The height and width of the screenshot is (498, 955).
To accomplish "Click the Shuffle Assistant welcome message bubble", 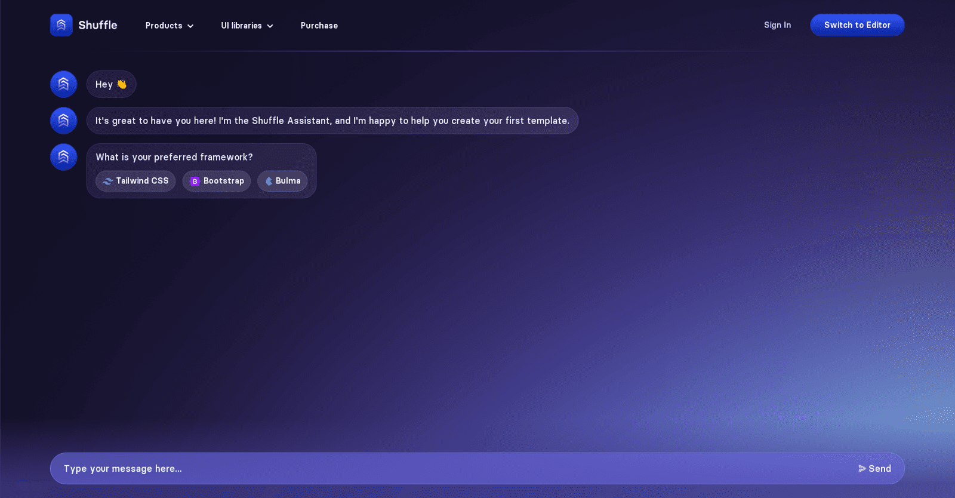I will coord(332,121).
